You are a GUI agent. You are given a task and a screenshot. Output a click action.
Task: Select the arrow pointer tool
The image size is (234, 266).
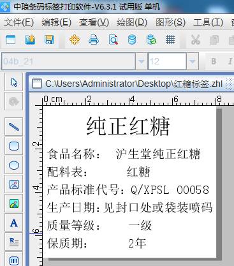(x=14, y=82)
